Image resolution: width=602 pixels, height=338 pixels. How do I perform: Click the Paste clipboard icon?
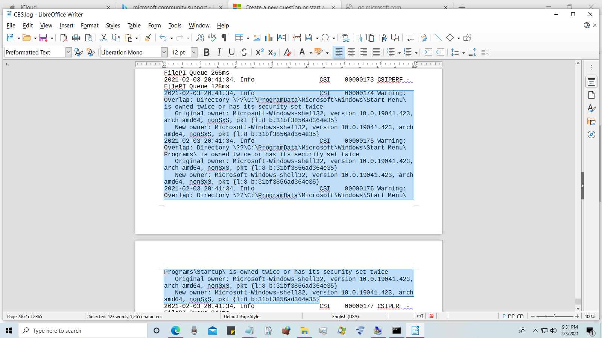(x=129, y=38)
